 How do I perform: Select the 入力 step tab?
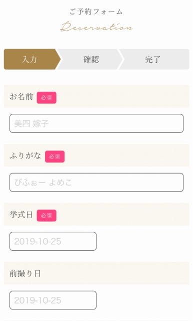pos(32,59)
